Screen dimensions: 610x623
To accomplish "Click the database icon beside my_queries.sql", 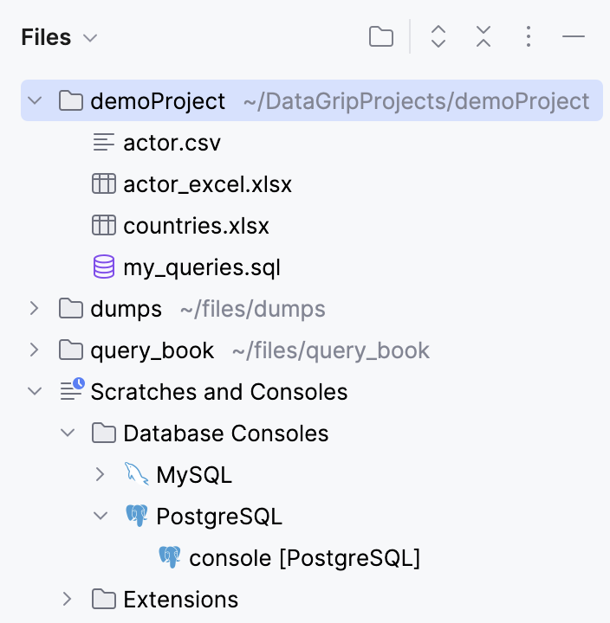I will pyautogui.click(x=104, y=267).
